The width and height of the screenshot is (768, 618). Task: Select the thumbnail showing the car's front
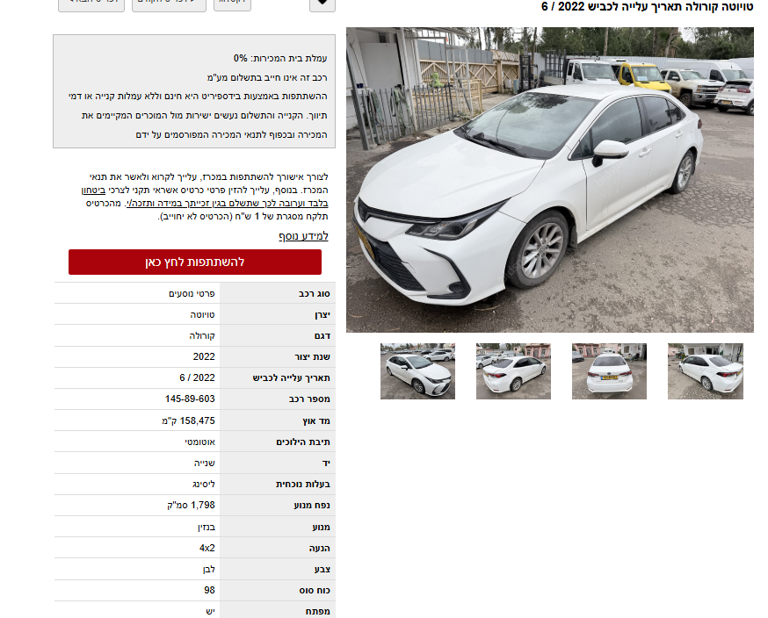[x=417, y=371]
